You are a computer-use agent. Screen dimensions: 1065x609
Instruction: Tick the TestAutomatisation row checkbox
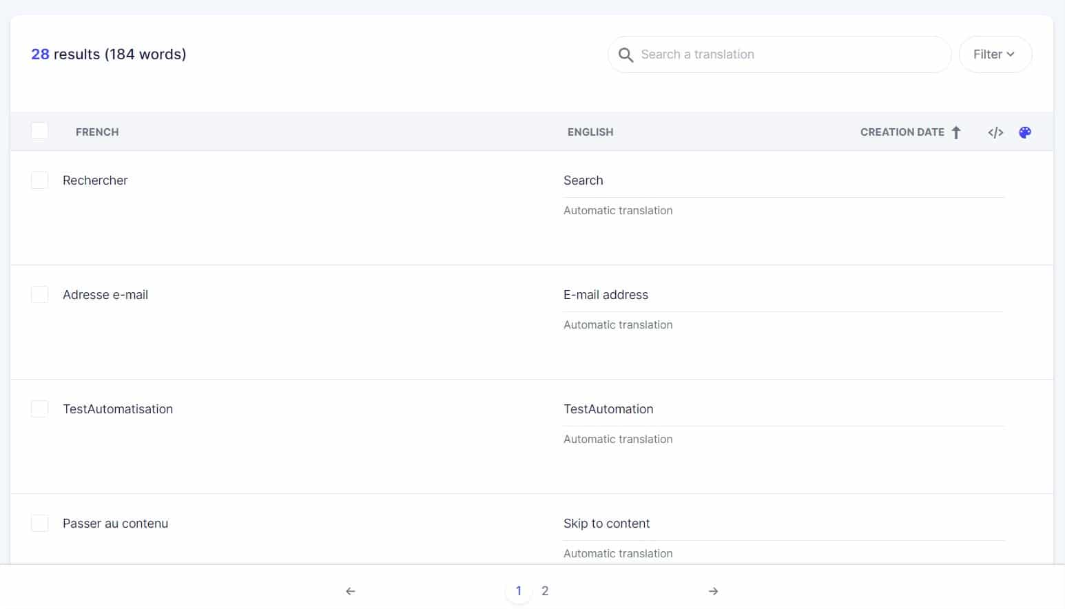tap(40, 409)
